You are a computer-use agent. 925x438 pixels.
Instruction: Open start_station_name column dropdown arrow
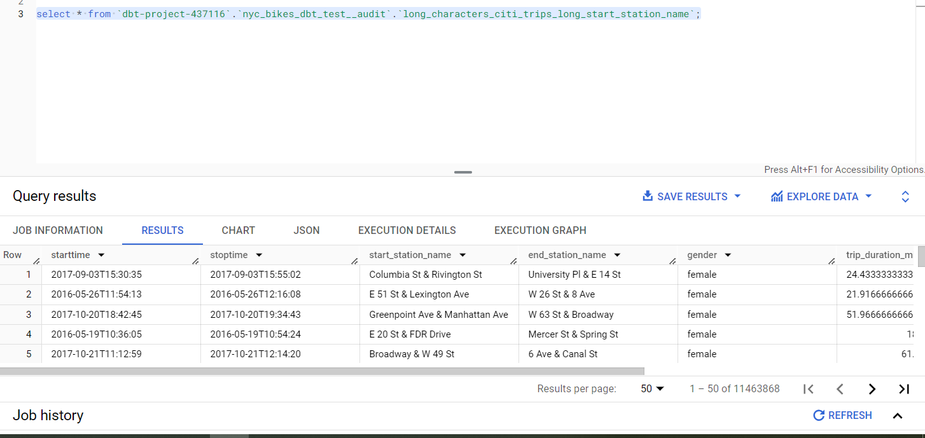coord(462,255)
